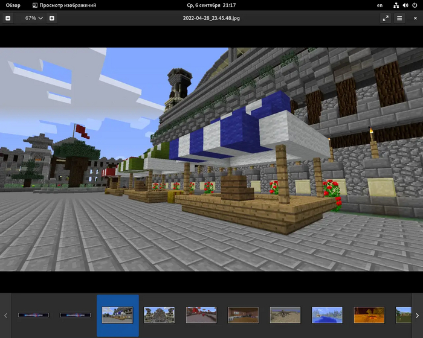The height and width of the screenshot is (338, 423).
Task: Select the desert sand thumbnail
Action: (285, 315)
